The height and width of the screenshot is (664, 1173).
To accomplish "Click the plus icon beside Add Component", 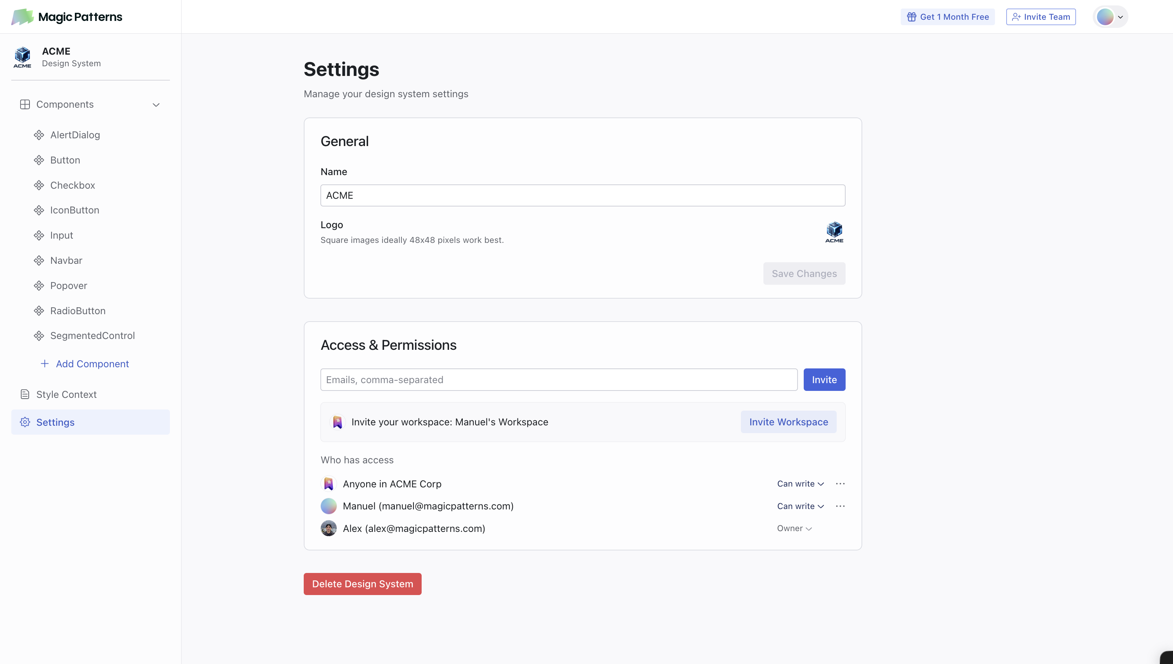I will [x=45, y=363].
